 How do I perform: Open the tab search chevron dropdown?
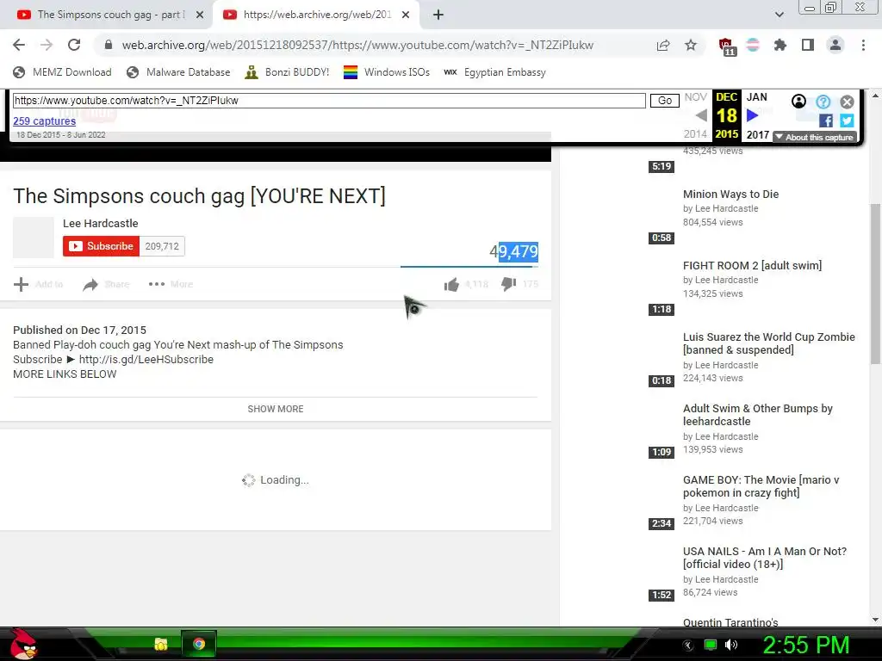click(x=779, y=15)
